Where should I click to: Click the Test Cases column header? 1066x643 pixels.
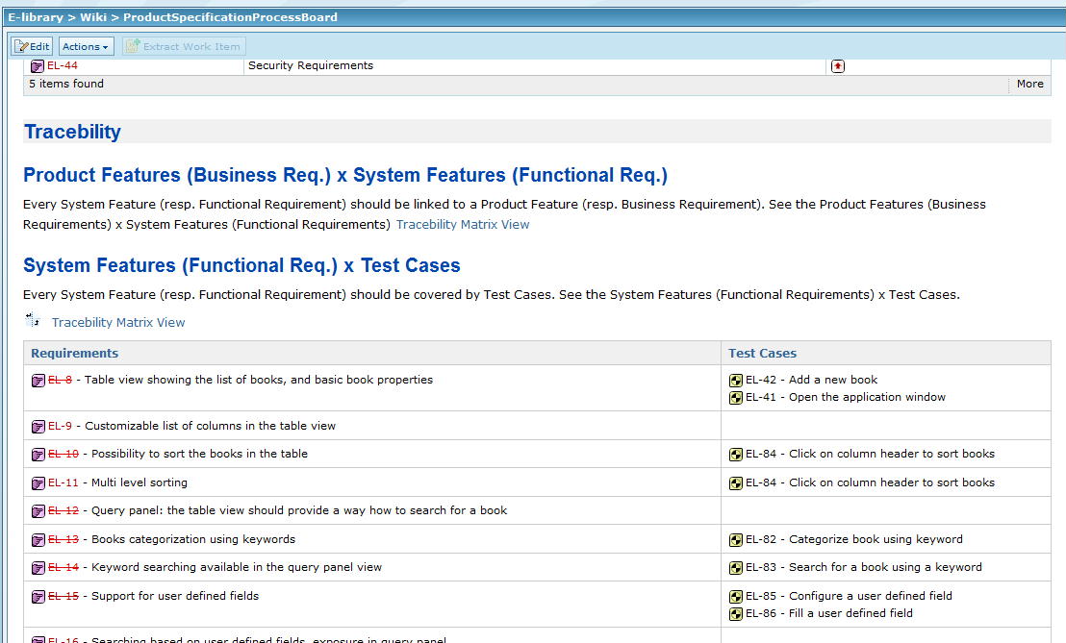(762, 354)
